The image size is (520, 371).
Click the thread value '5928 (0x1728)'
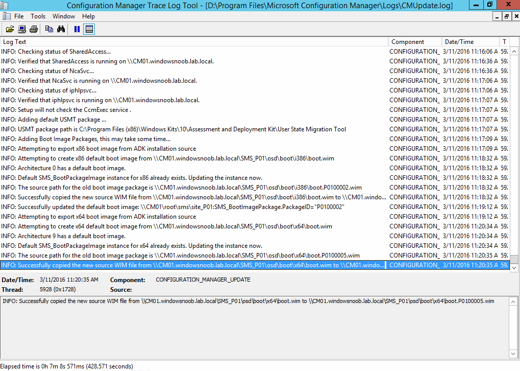pyautogui.click(x=58, y=289)
